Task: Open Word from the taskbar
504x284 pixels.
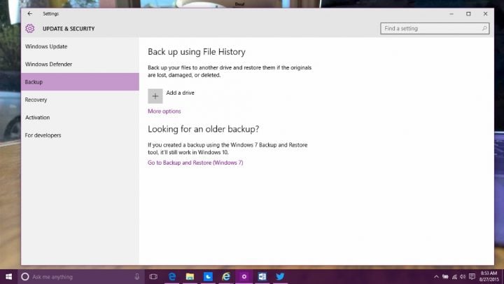Action: [262, 276]
